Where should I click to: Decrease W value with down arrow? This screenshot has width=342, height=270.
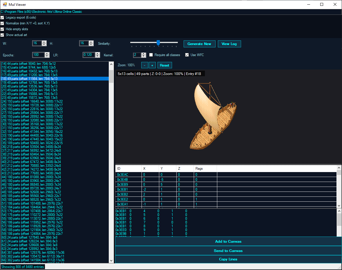point(44,44)
